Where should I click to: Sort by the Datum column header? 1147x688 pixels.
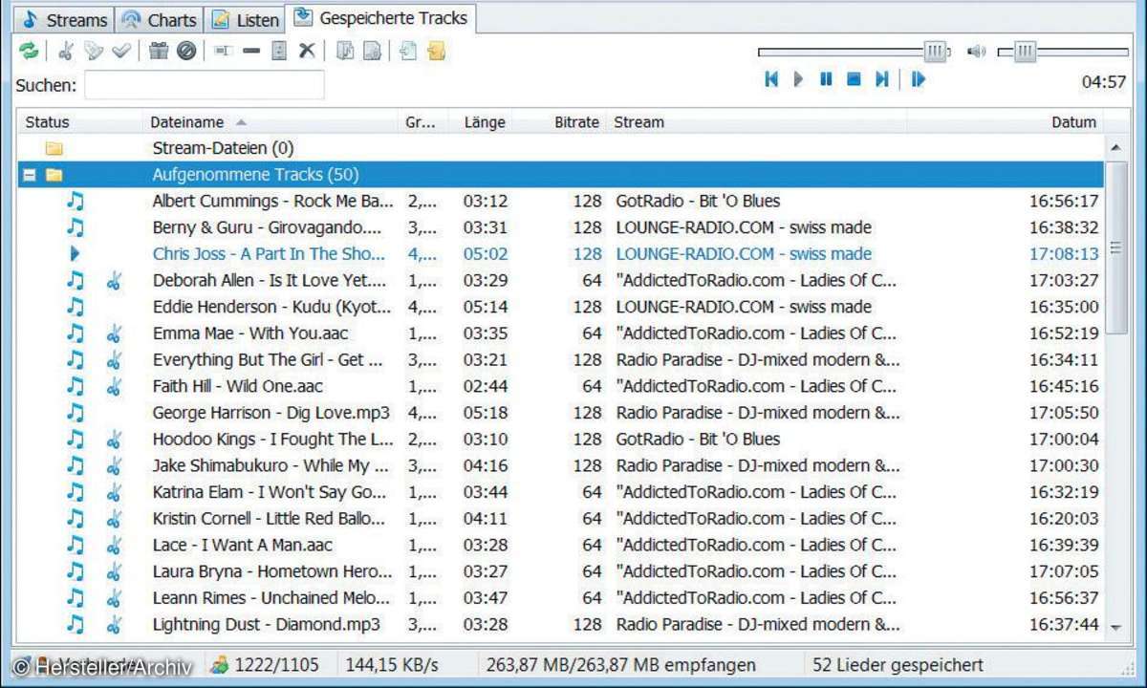coord(1073,122)
